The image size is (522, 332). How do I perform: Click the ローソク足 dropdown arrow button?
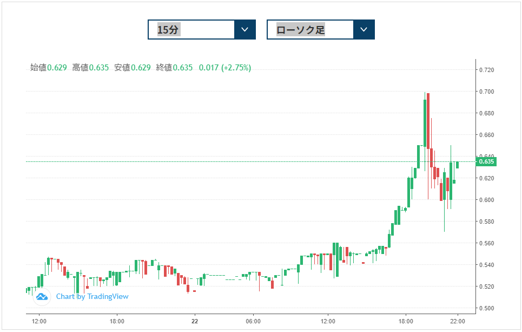pos(364,30)
